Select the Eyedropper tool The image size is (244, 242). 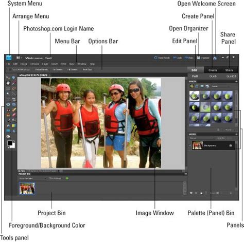point(14,83)
